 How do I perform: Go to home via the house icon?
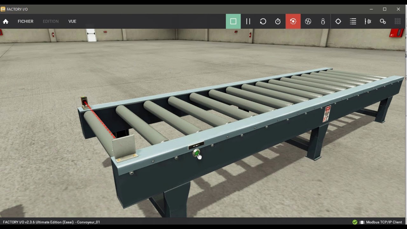click(5, 21)
